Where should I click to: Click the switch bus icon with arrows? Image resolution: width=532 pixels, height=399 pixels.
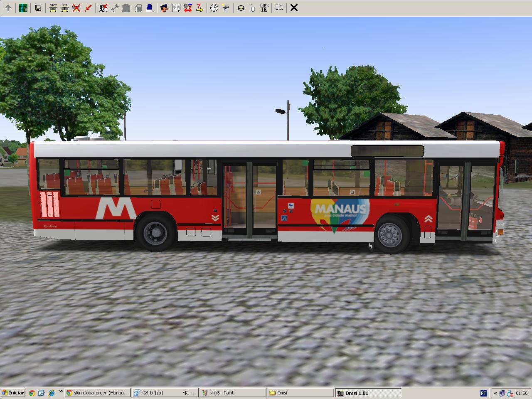coord(64,7)
